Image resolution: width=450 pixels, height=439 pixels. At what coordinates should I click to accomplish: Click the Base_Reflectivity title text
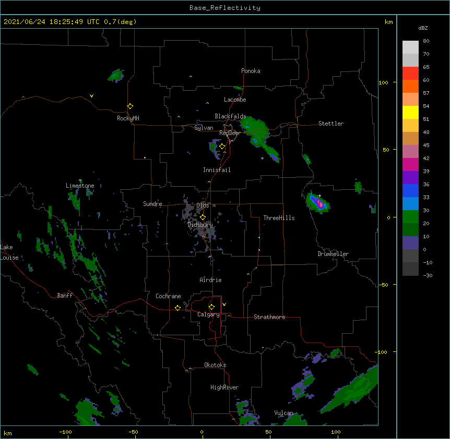click(x=225, y=8)
